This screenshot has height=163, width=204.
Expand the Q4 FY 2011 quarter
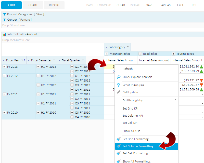pos(72,108)
